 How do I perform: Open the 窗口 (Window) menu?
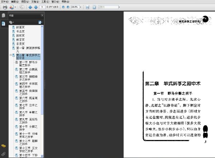(55, 2)
